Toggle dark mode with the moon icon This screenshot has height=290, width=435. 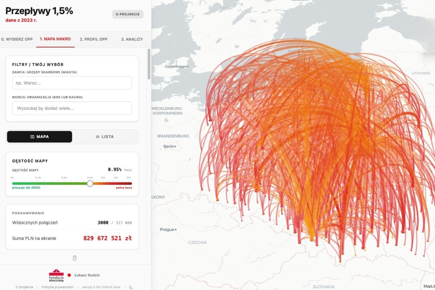pos(131,287)
